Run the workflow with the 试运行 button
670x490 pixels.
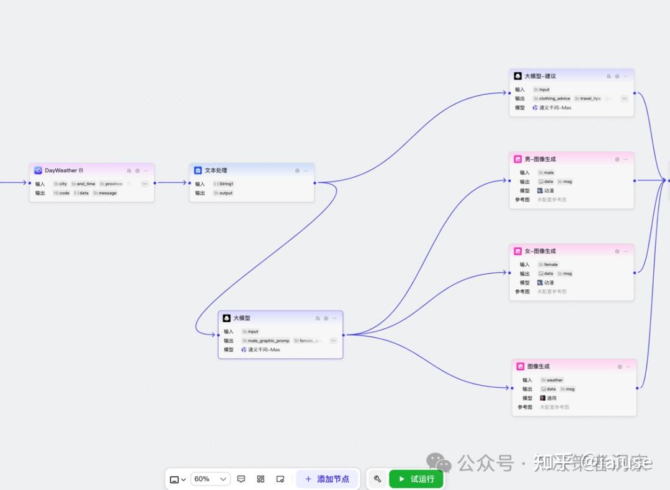click(x=414, y=479)
